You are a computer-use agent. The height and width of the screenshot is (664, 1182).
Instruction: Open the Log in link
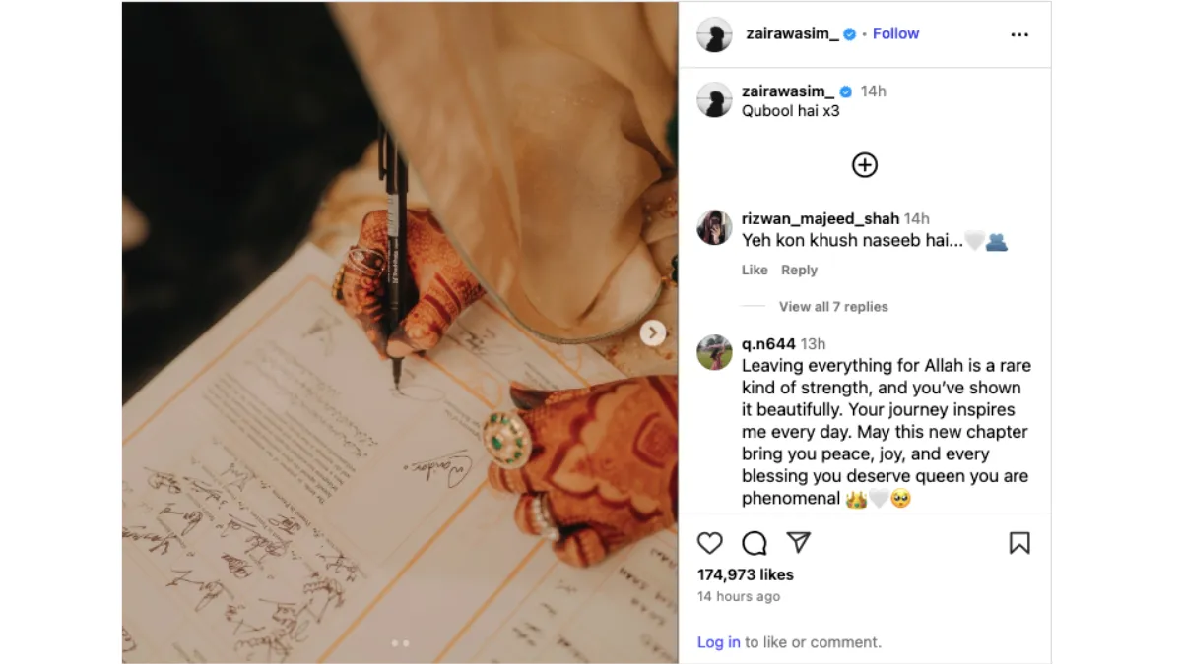[x=719, y=642]
